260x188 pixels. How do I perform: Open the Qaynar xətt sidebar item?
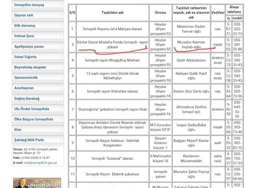point(38,15)
